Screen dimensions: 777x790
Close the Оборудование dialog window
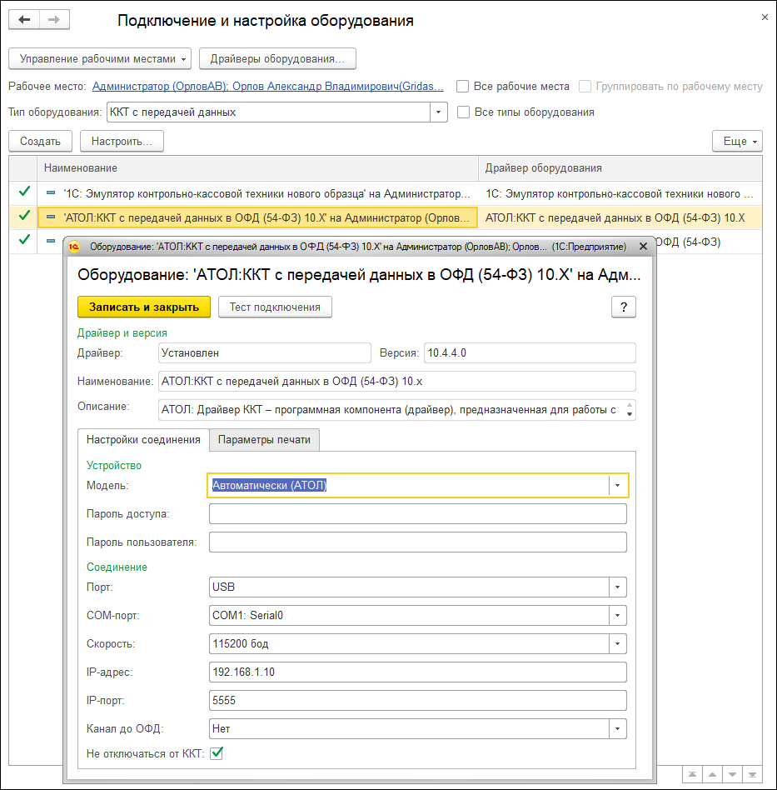[x=643, y=247]
